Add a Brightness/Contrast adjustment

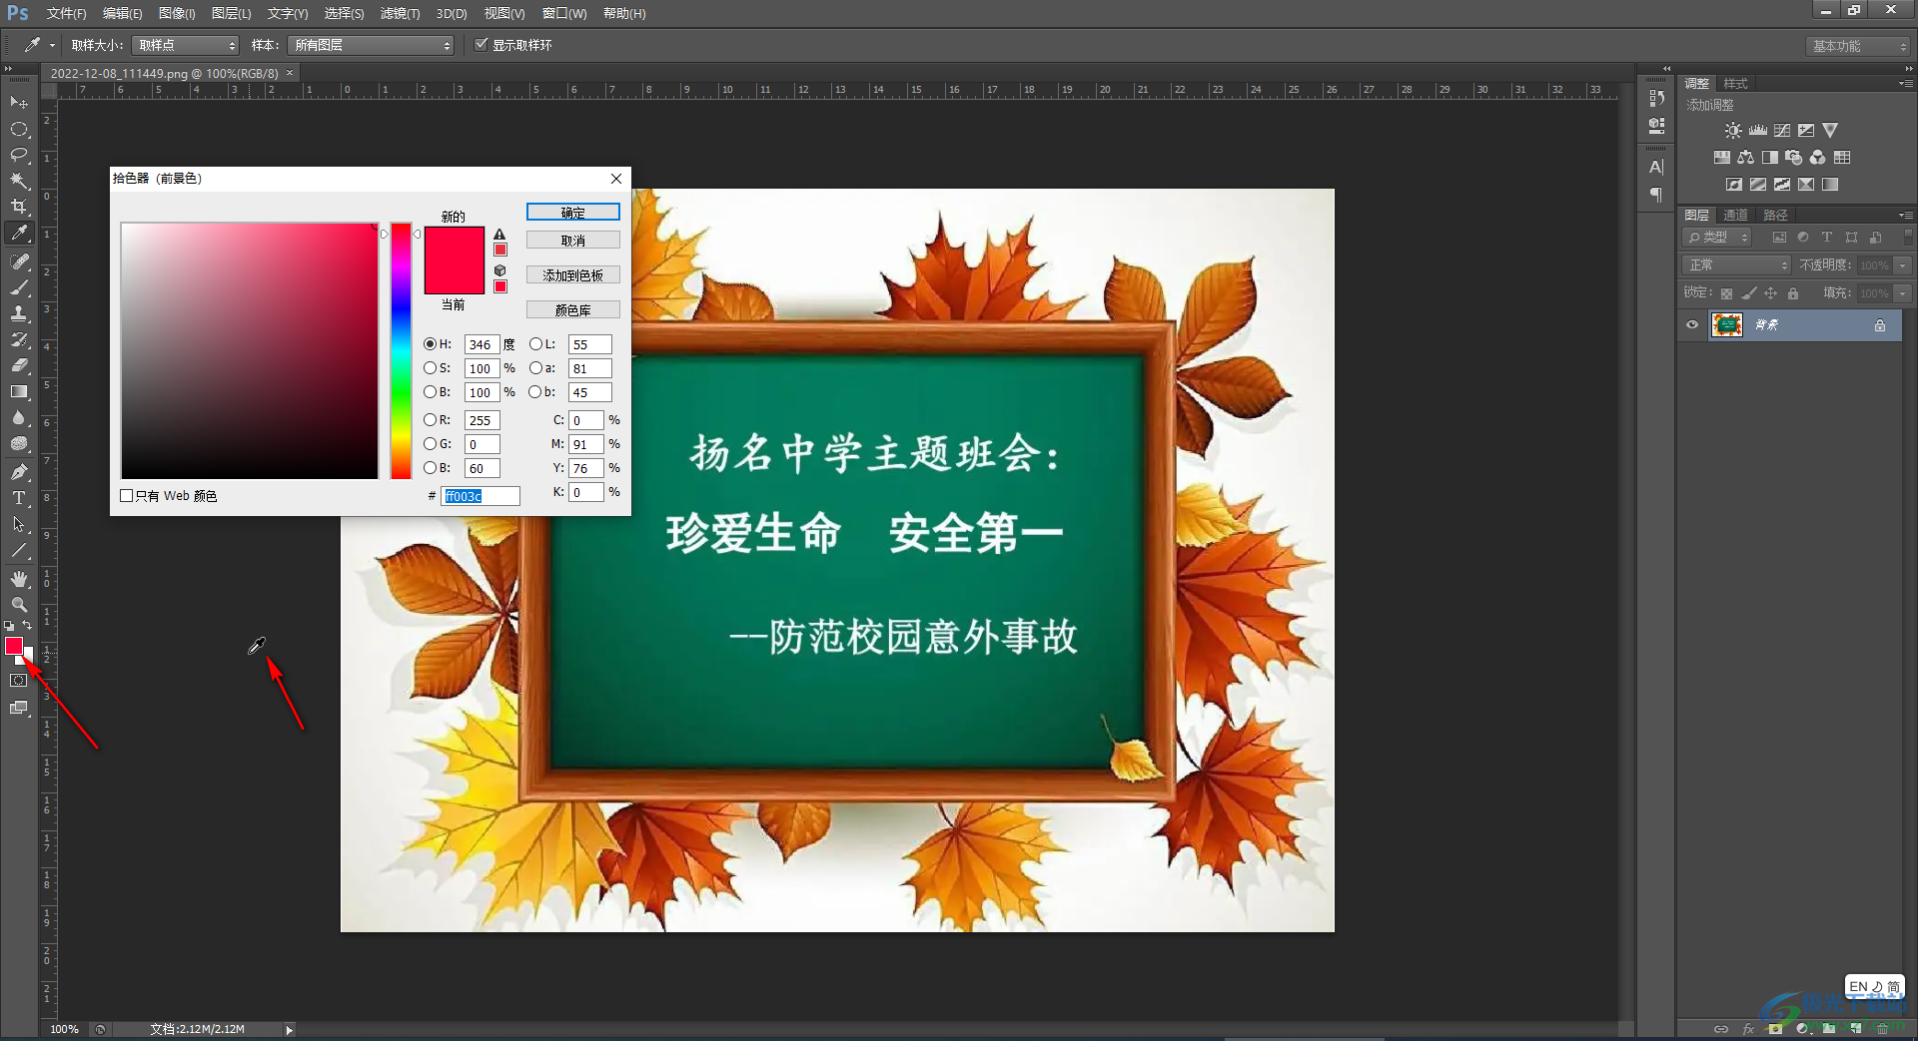1733,131
